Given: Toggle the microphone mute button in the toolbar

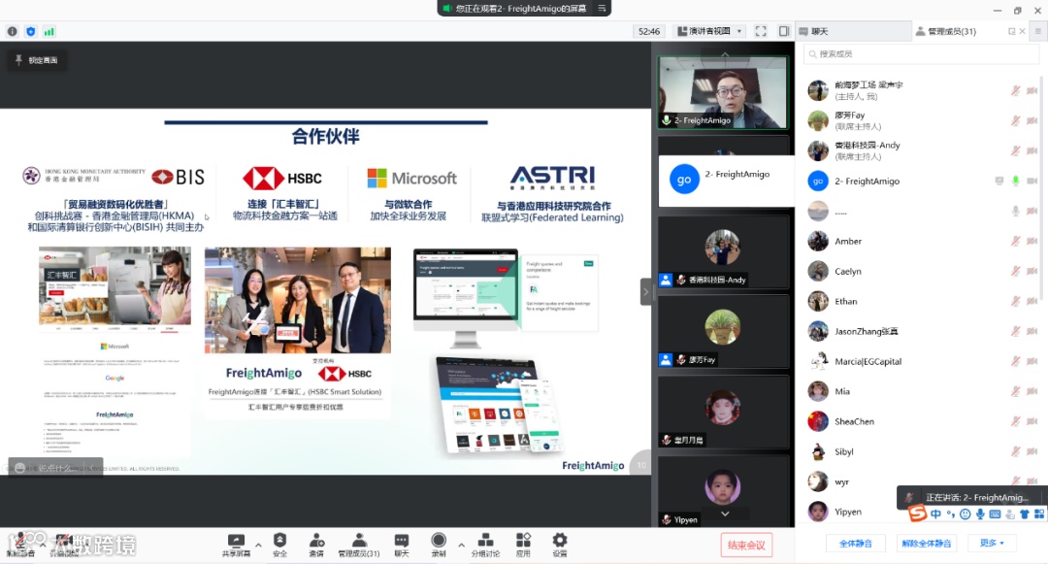Looking at the screenshot, I should click(x=20, y=545).
